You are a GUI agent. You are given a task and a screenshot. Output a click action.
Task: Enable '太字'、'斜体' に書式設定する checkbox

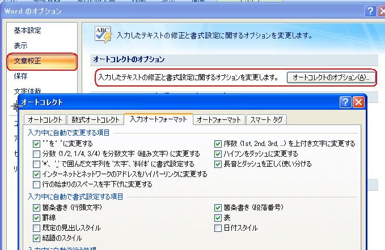pyautogui.click(x=36, y=164)
